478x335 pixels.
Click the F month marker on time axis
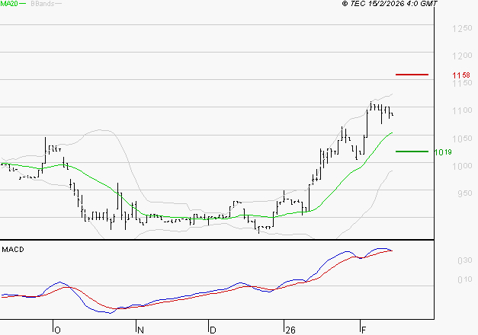364,330
